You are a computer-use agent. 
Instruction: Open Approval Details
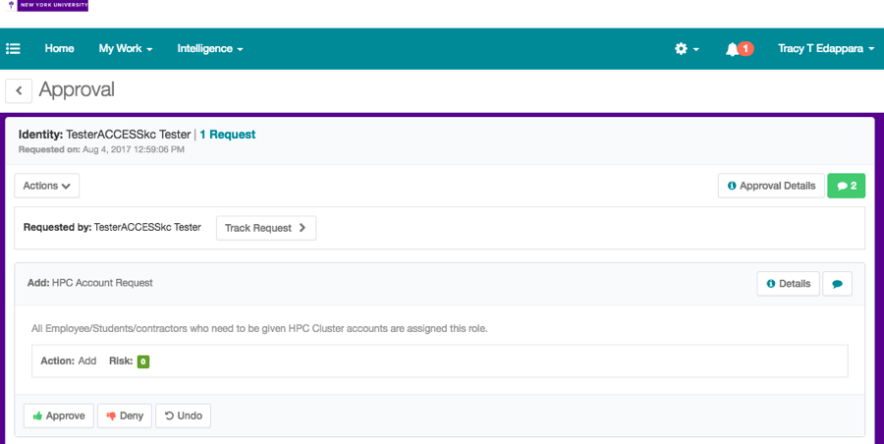point(771,186)
